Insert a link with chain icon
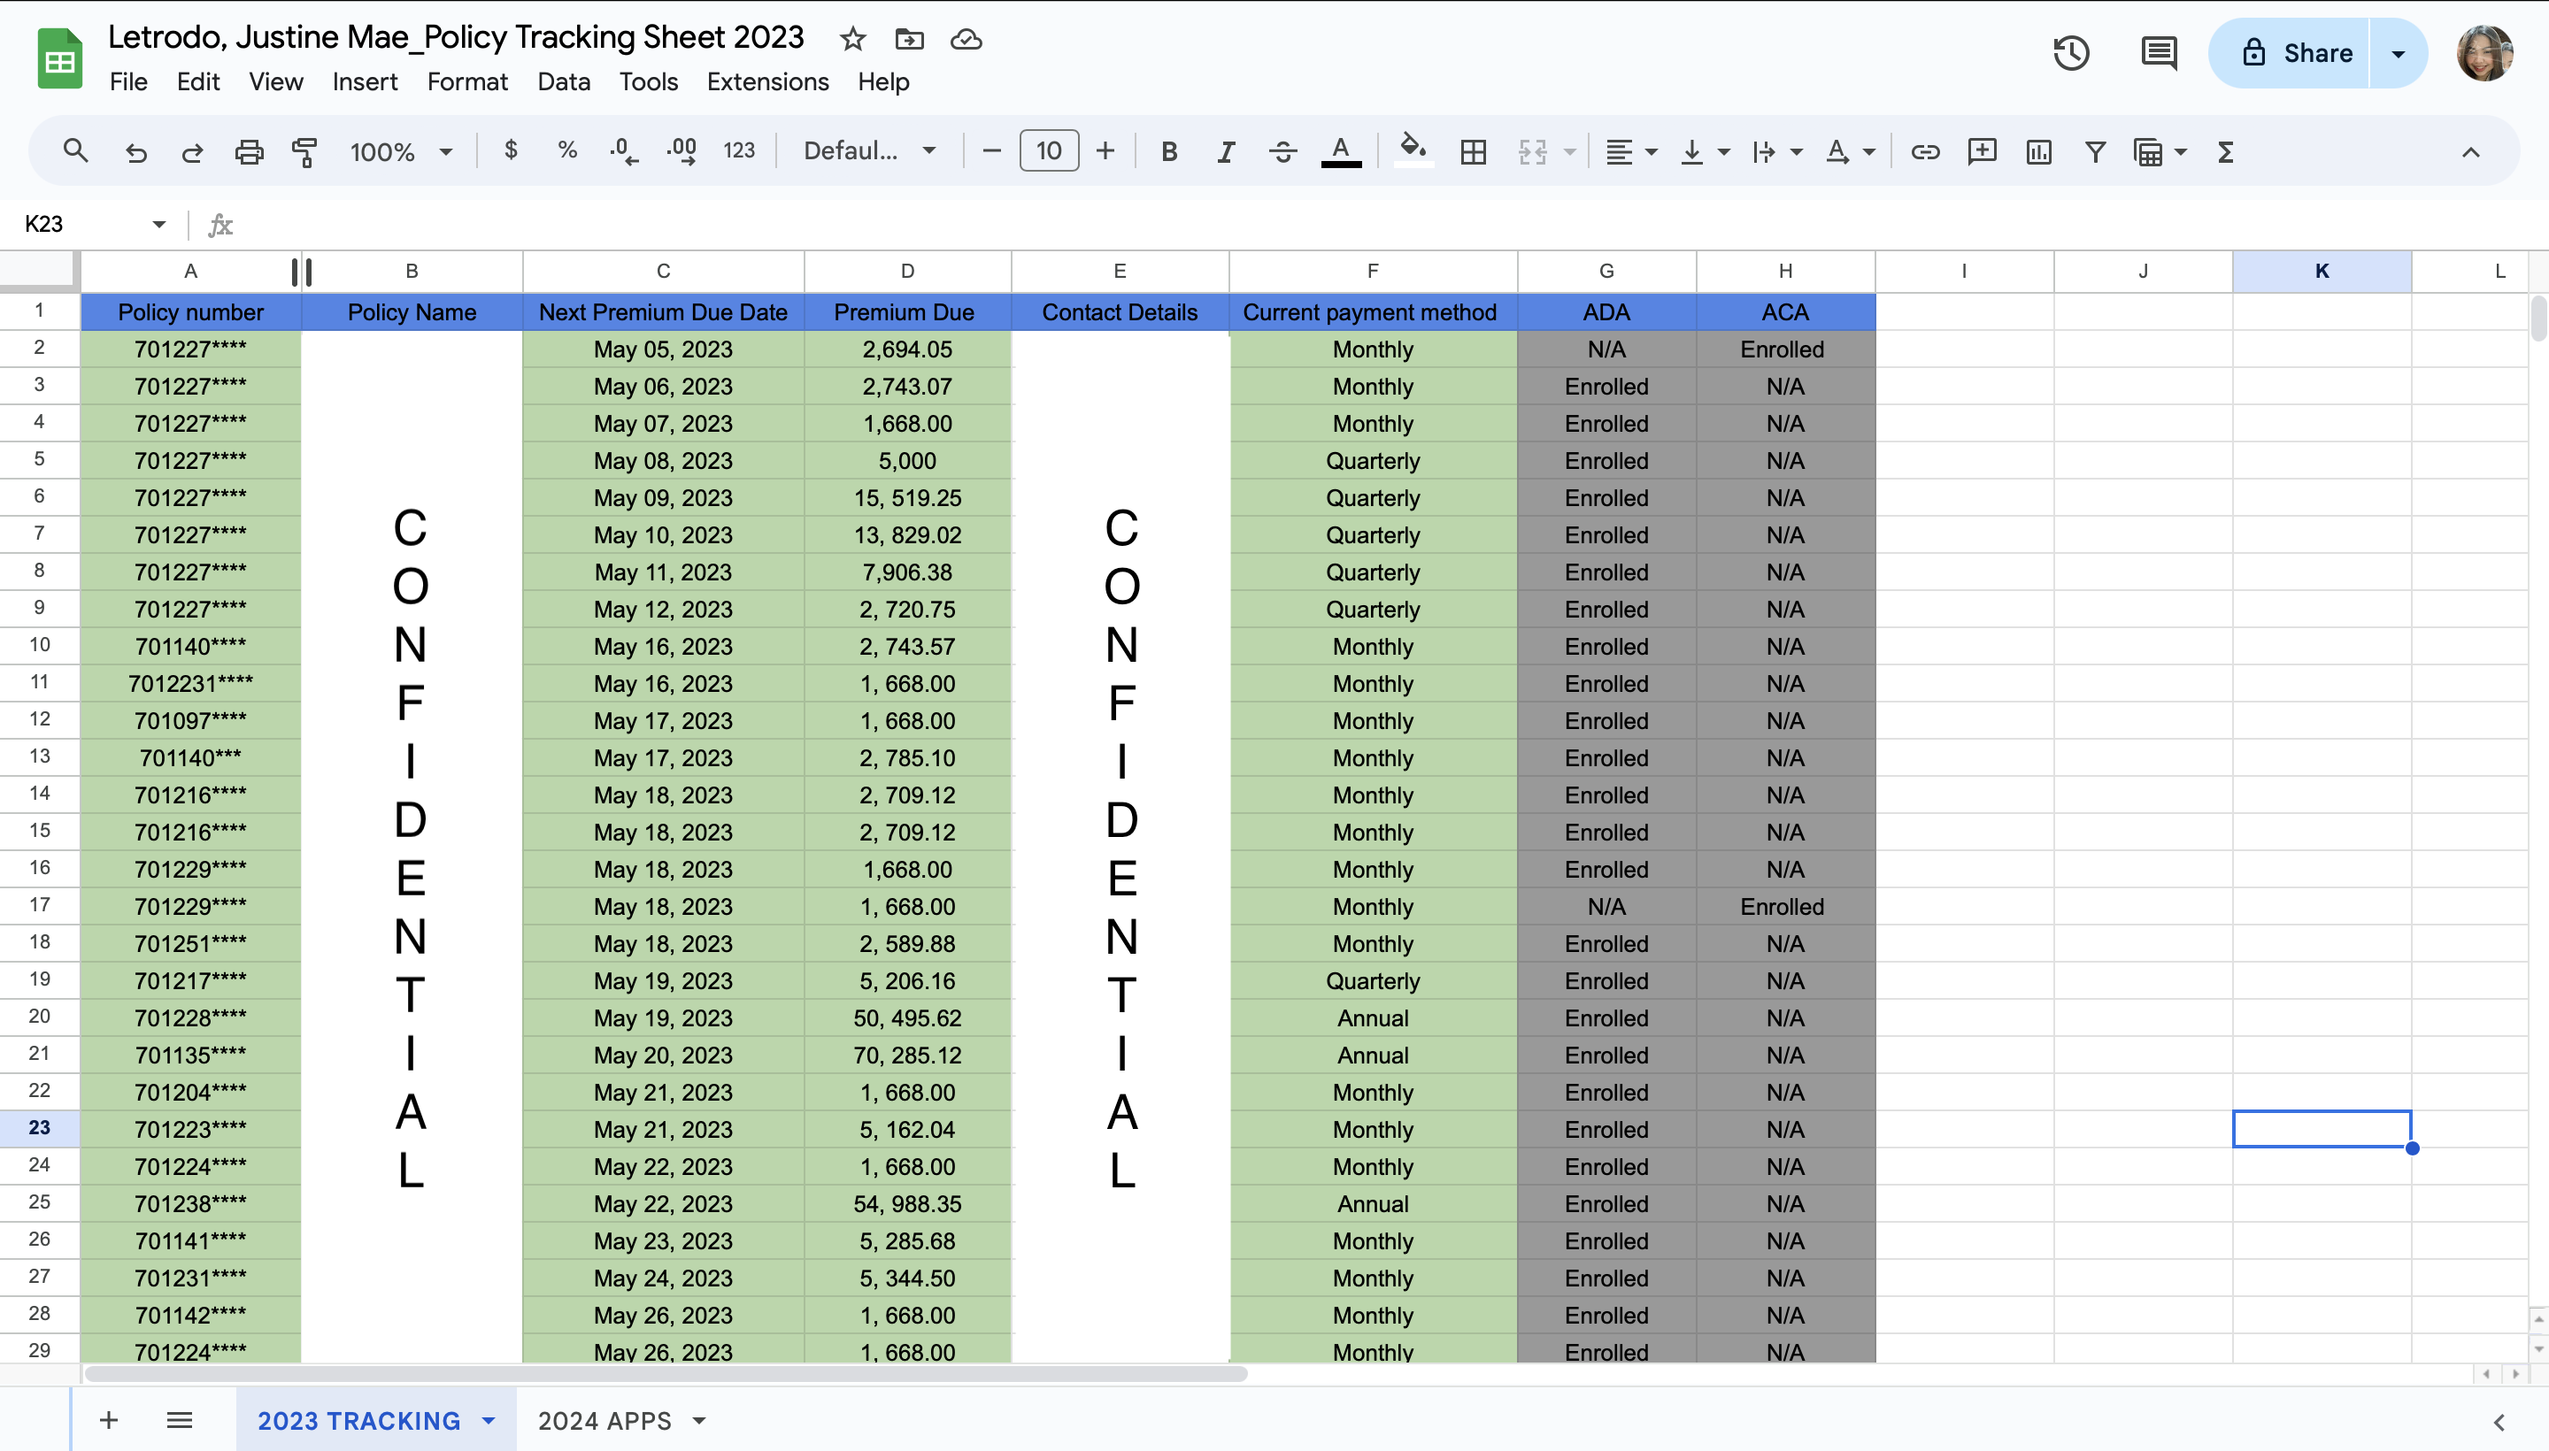 (x=1925, y=151)
